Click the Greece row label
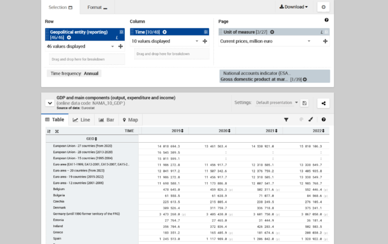The image size is (388, 244). point(58,232)
